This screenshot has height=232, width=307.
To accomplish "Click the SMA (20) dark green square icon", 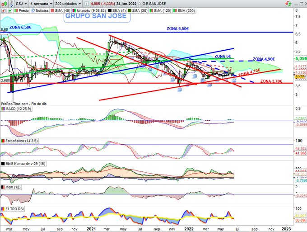I will pos(130,10).
